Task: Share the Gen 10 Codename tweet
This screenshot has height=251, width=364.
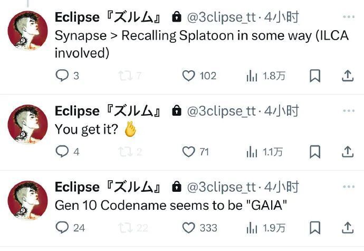Action: (347, 228)
